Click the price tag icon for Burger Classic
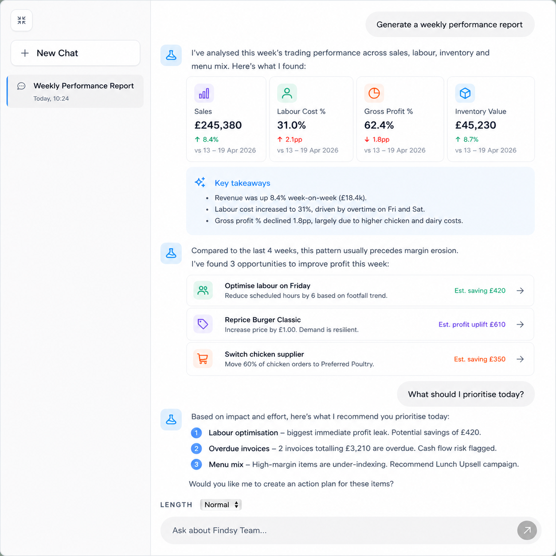 [203, 324]
